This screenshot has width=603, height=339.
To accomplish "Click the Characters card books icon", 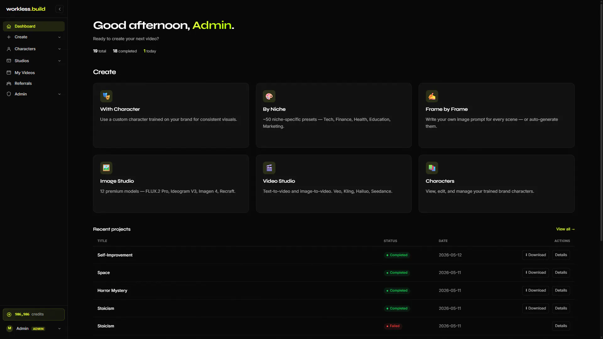I will 432,168.
